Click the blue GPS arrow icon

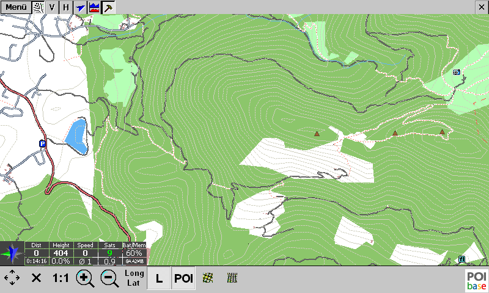coord(81,7)
